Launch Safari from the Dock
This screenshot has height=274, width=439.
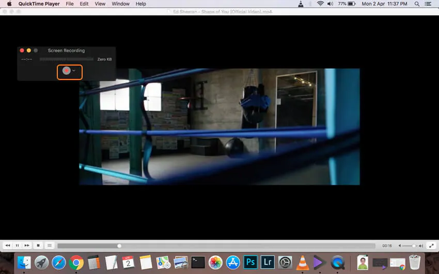click(59, 263)
